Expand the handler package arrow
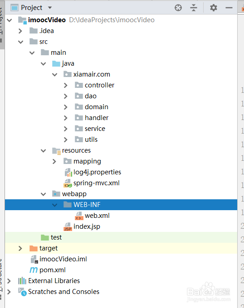The image size is (244, 308). (66, 118)
